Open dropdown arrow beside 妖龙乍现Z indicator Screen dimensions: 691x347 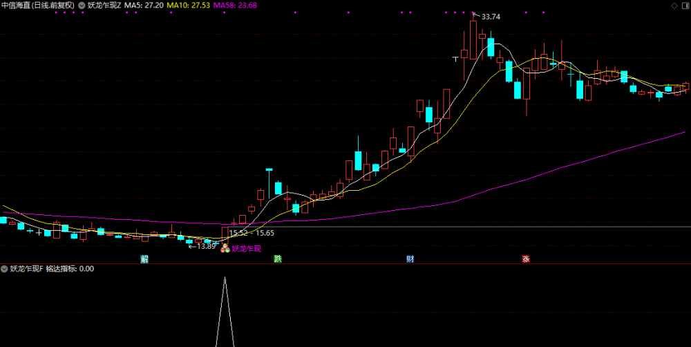(82, 6)
